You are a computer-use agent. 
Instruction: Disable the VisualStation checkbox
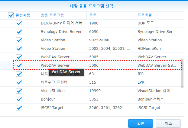(x=19, y=91)
